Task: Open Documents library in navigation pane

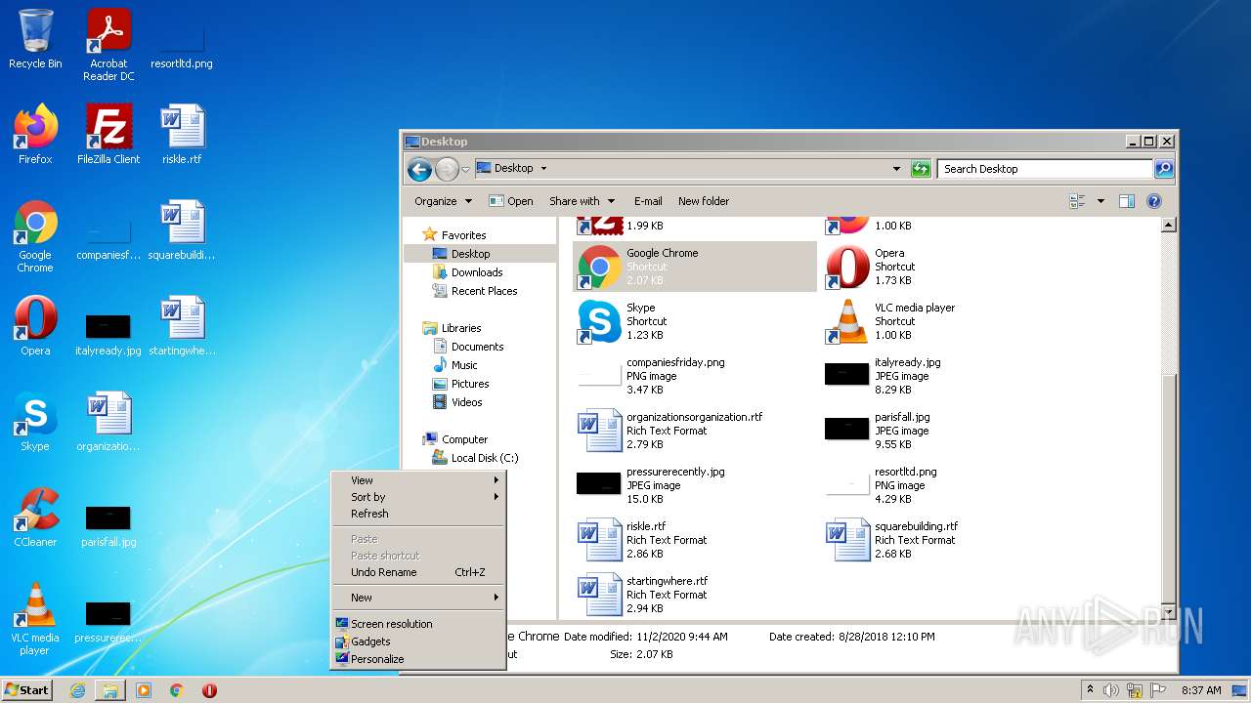Action: coord(477,347)
